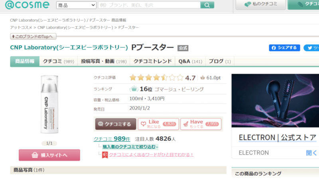Click the Twitter tweet button
319x179 pixels.
tap(311, 48)
